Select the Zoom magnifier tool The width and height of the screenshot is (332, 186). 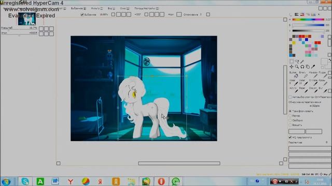tap(297, 67)
